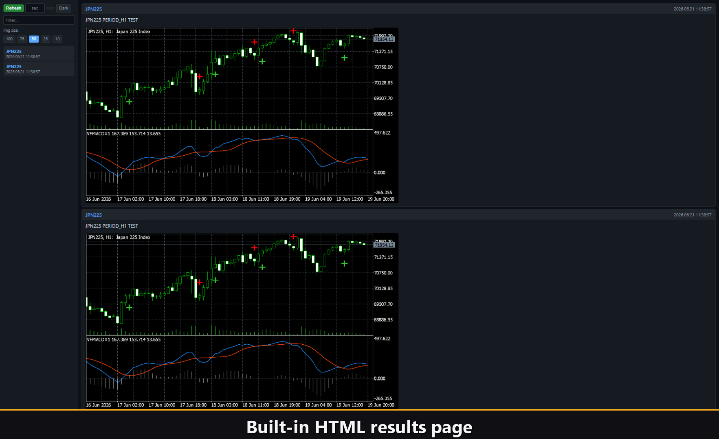The image size is (719, 439).
Task: Select the highlighted 50 image size
Action: pos(34,39)
